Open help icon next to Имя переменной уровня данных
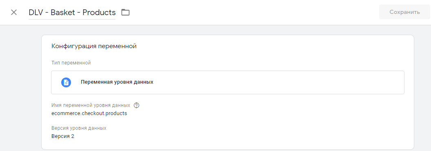This screenshot has width=431, height=151. [137, 105]
